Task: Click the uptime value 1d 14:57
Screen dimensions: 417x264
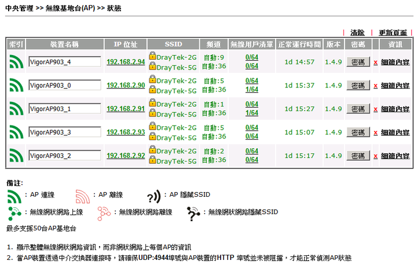Action: pyautogui.click(x=299, y=62)
